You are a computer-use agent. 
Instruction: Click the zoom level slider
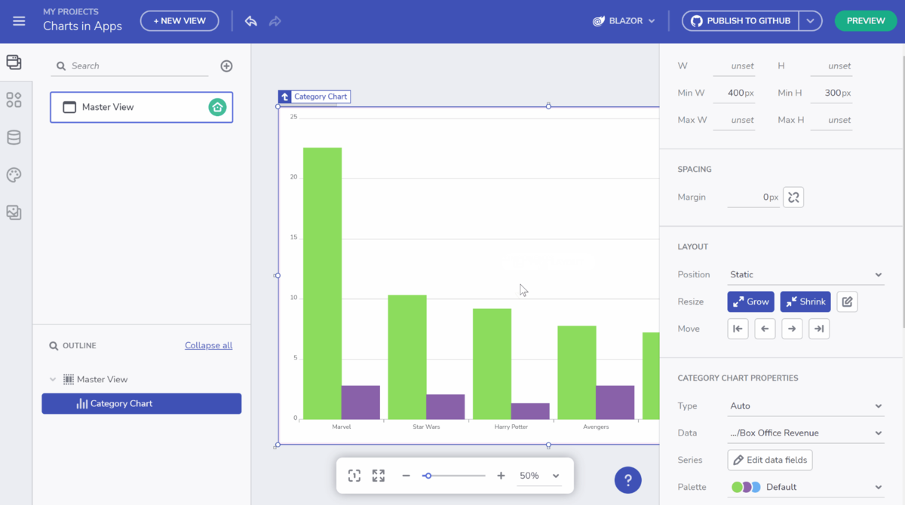click(453, 476)
